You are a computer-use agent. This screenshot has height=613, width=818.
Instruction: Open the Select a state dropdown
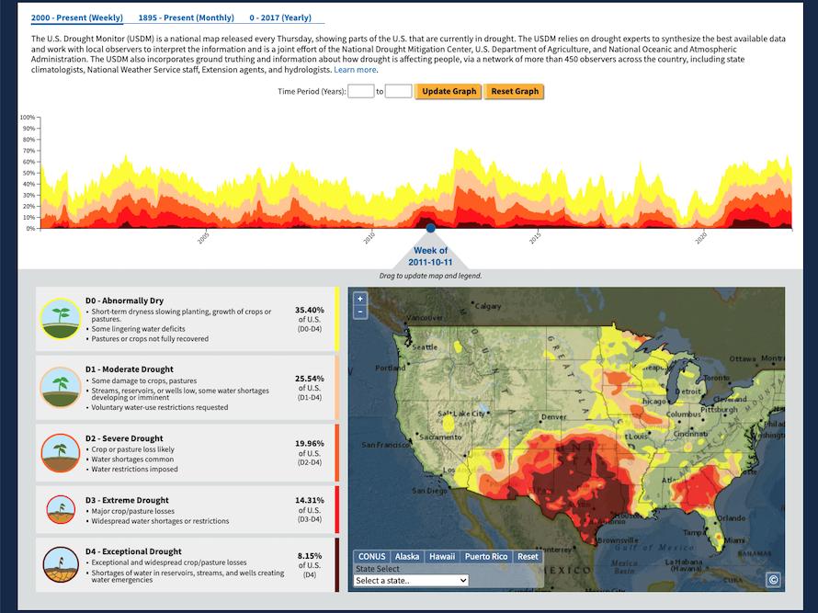(x=413, y=580)
